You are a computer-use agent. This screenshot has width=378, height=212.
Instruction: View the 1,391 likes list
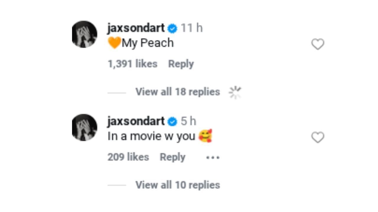(133, 64)
